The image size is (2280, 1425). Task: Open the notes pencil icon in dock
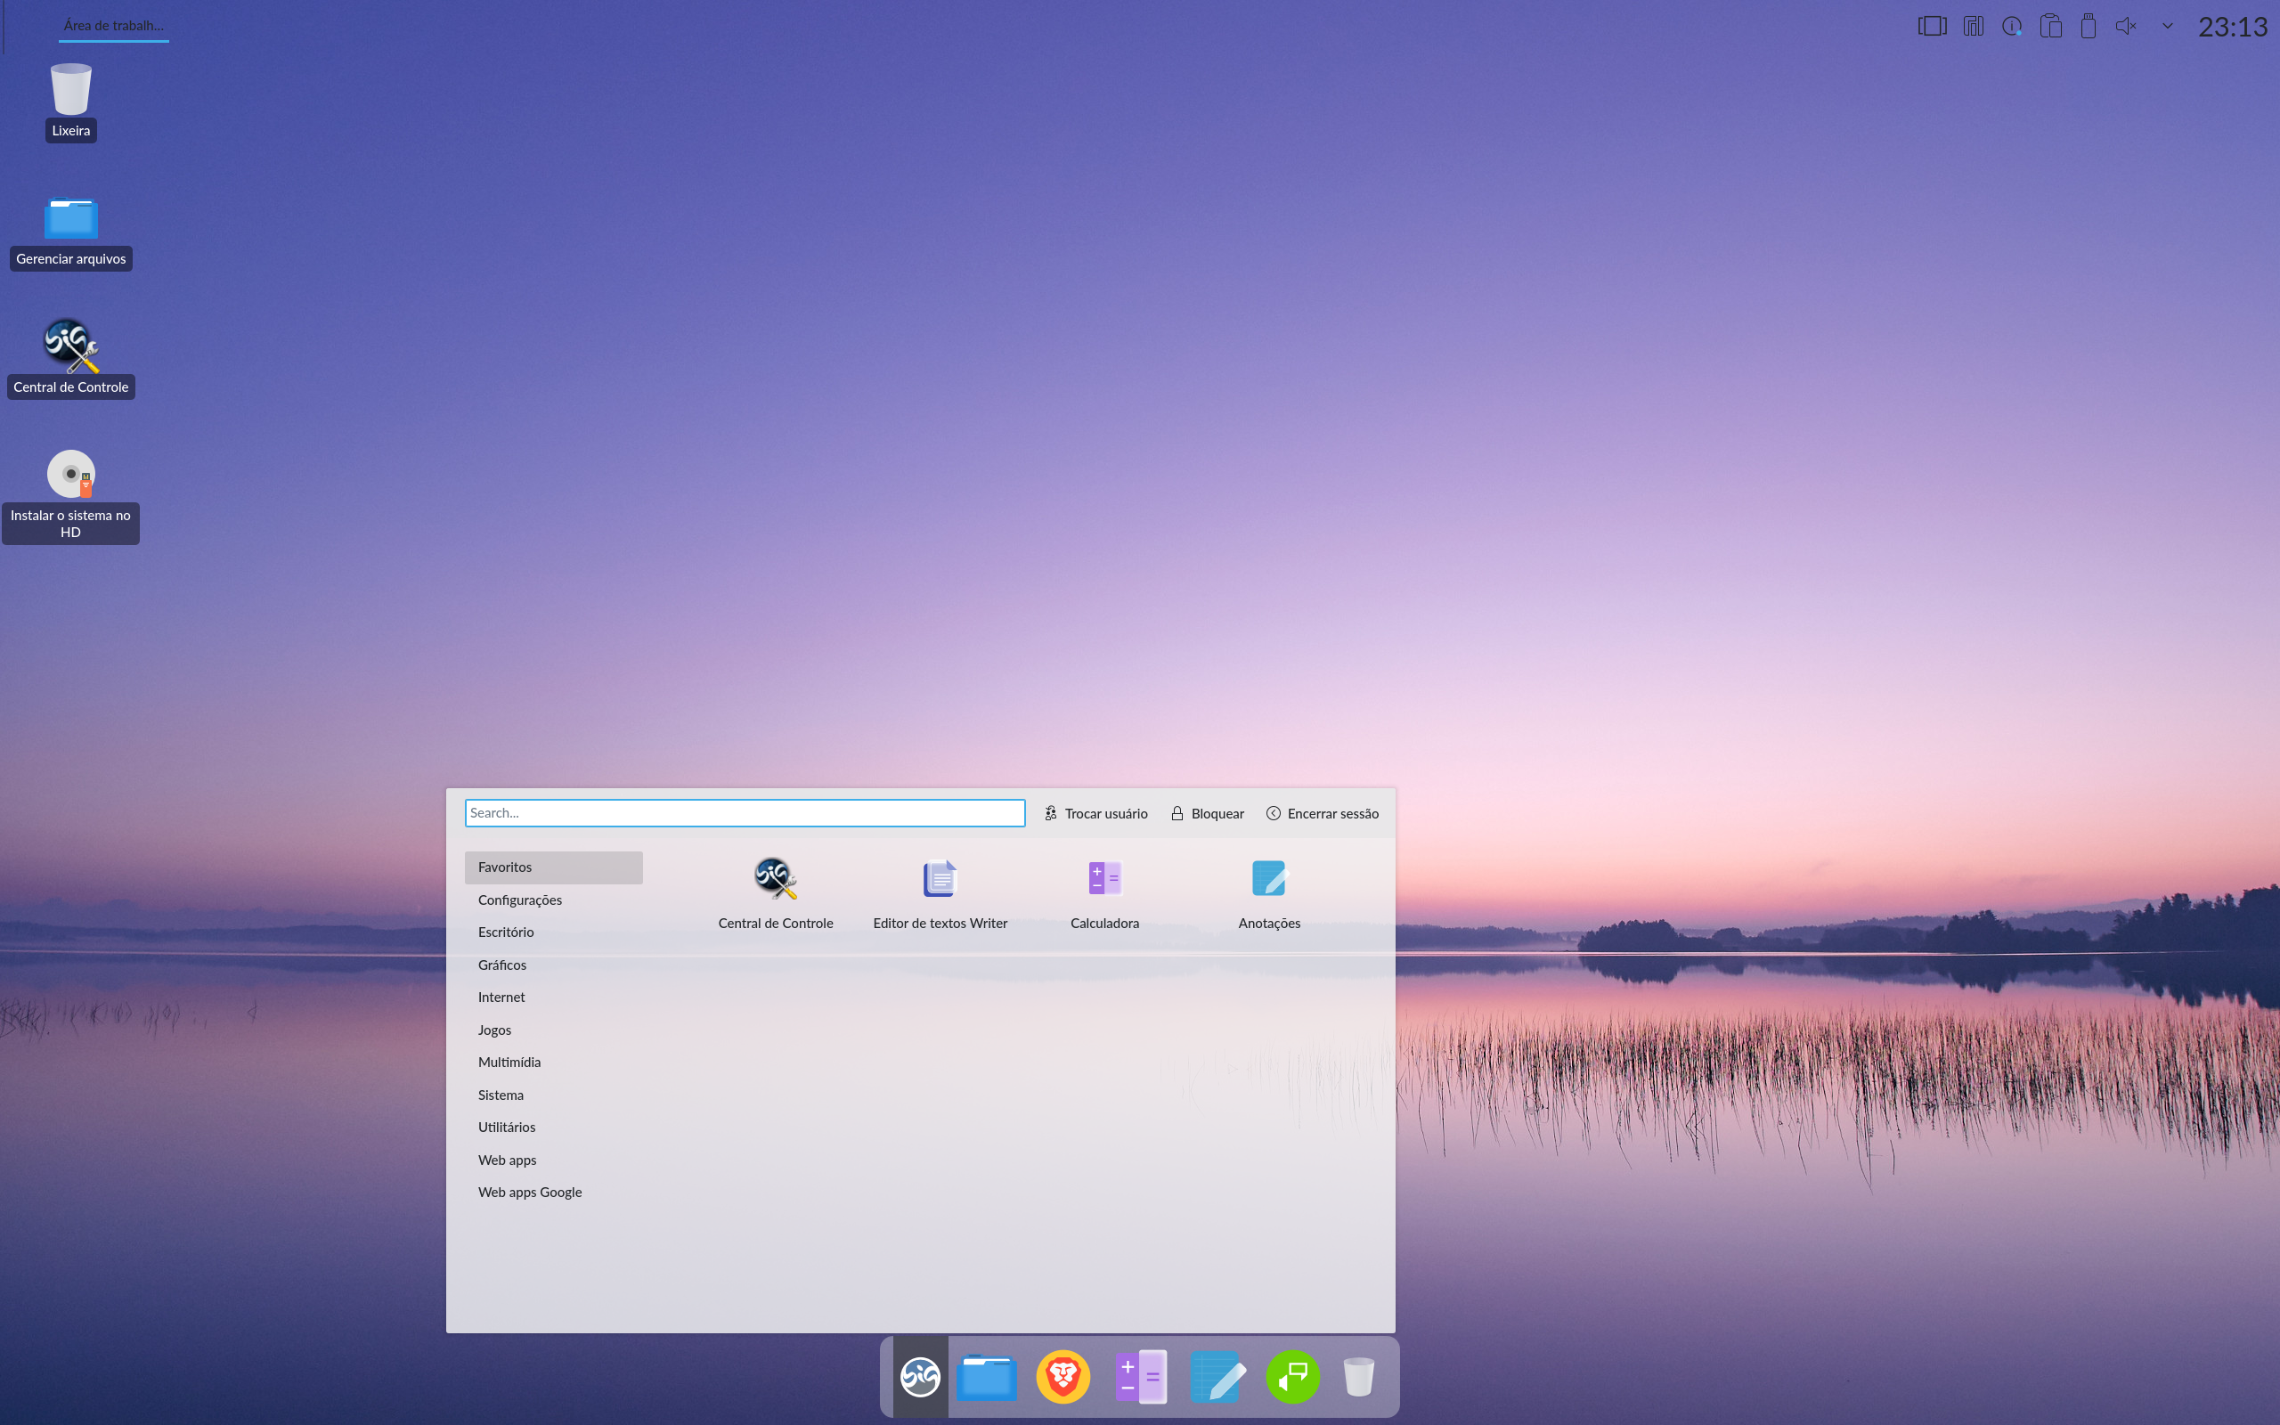[1217, 1377]
